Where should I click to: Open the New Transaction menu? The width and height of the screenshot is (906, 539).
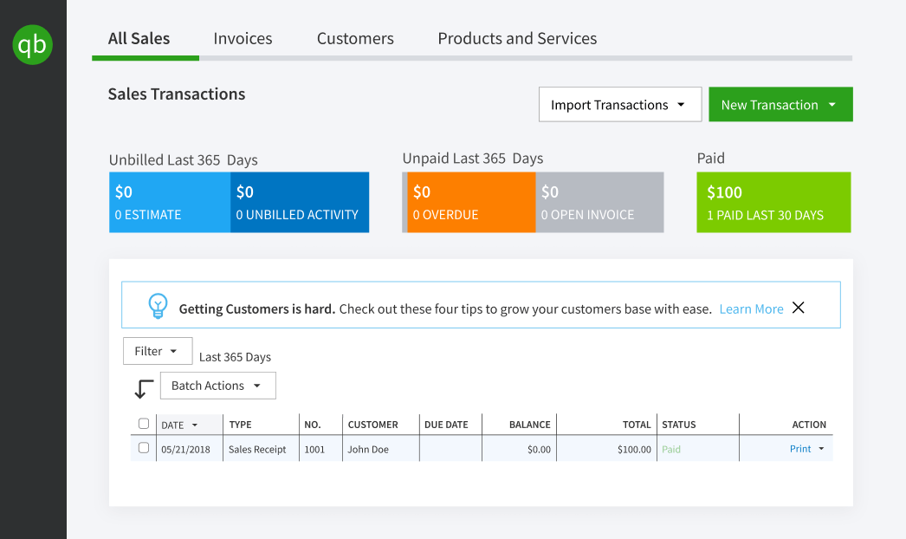[x=780, y=104]
